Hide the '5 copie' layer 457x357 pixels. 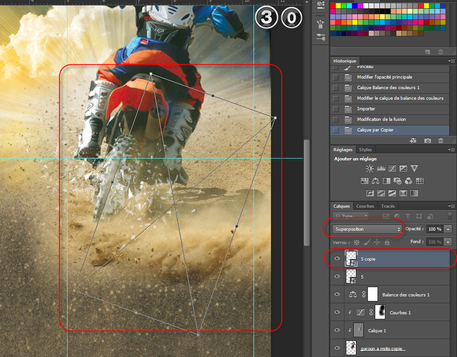click(x=337, y=259)
